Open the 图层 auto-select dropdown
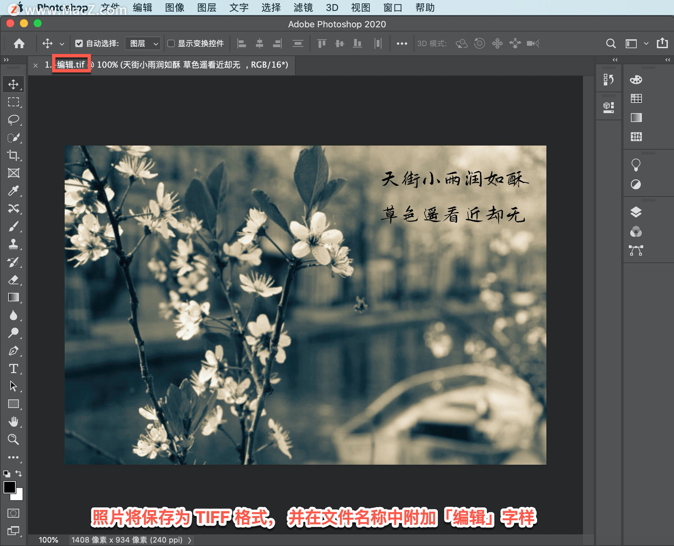This screenshot has width=674, height=546. pyautogui.click(x=143, y=43)
